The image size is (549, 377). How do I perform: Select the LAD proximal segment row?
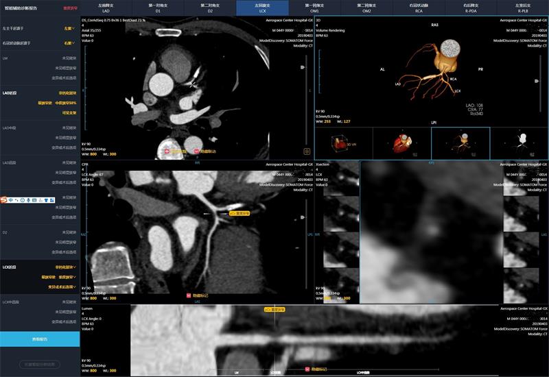(40, 103)
